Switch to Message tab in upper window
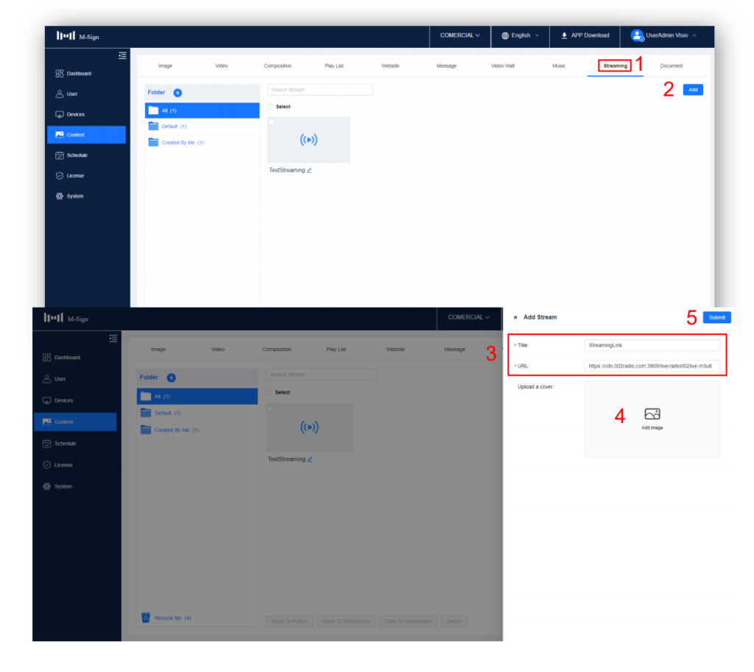 (446, 66)
